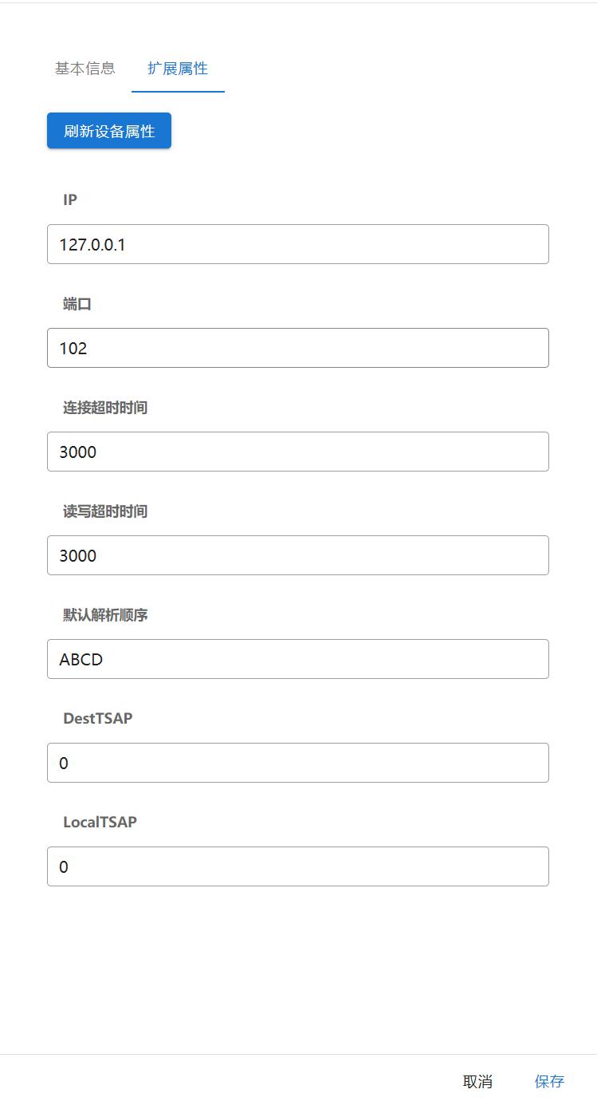Click the 端口 label text
This screenshot has height=1101, width=597.
click(77, 304)
